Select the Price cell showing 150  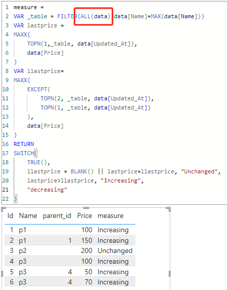[x=87, y=240]
